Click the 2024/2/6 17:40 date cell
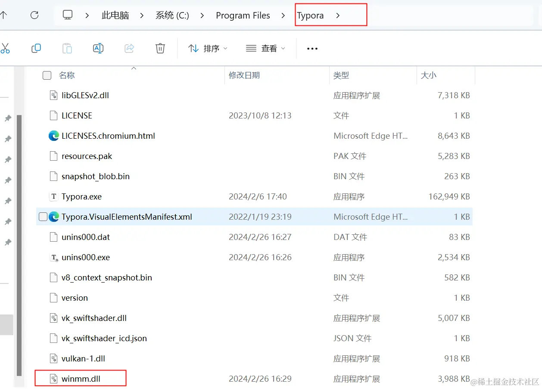542x389 pixels. tap(258, 196)
